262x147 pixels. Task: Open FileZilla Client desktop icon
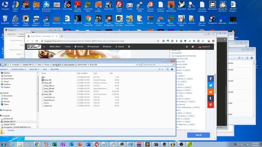119,7
